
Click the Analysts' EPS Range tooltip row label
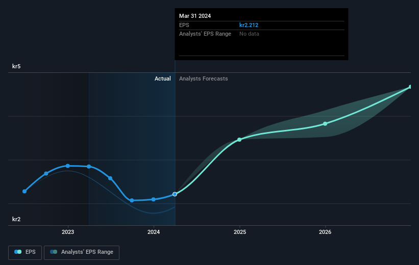[x=205, y=34]
